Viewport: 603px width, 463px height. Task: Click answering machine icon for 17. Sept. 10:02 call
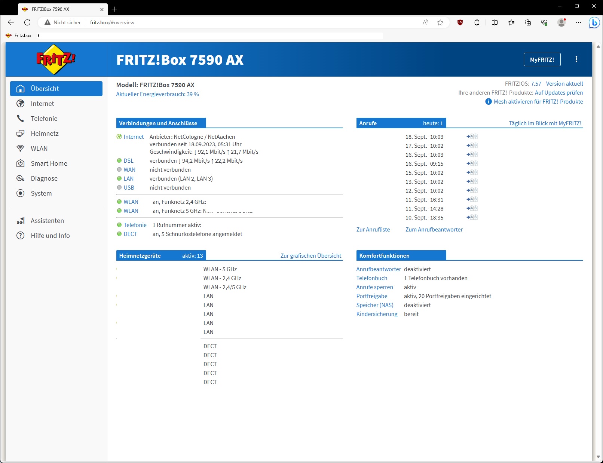[x=472, y=145]
